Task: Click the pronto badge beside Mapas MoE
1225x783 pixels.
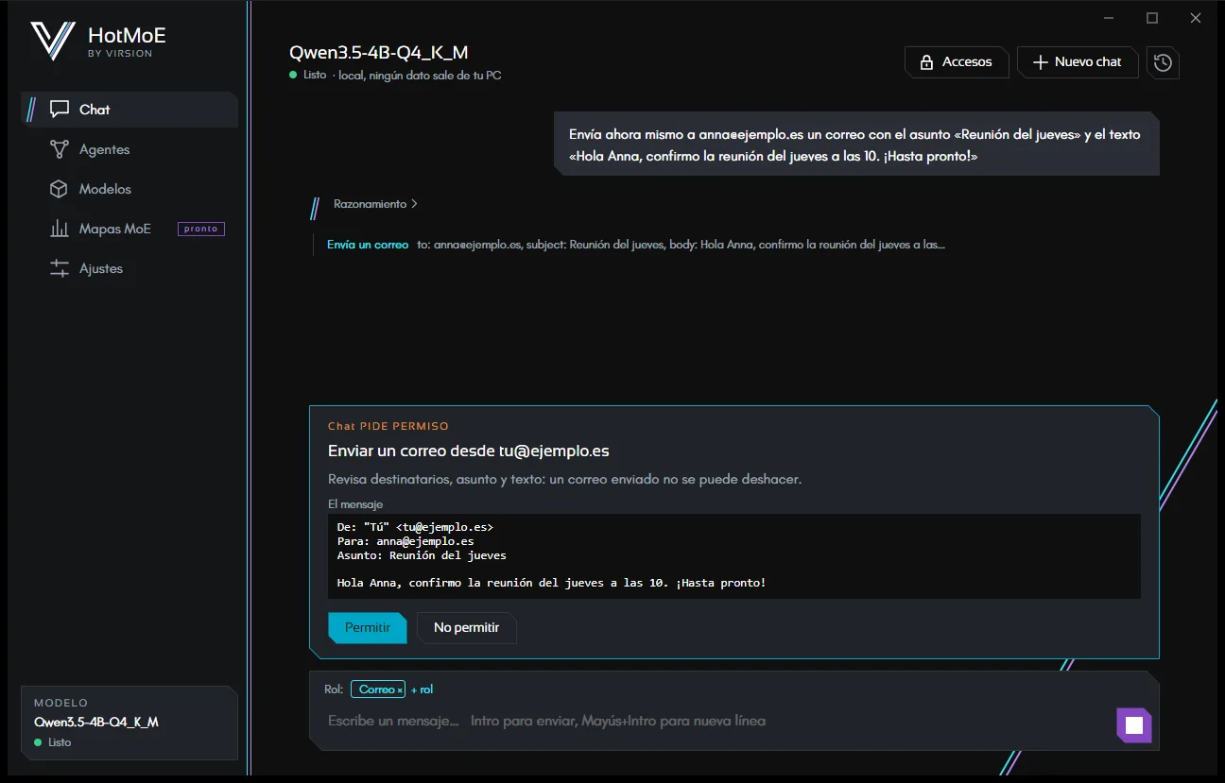Action: (201, 229)
